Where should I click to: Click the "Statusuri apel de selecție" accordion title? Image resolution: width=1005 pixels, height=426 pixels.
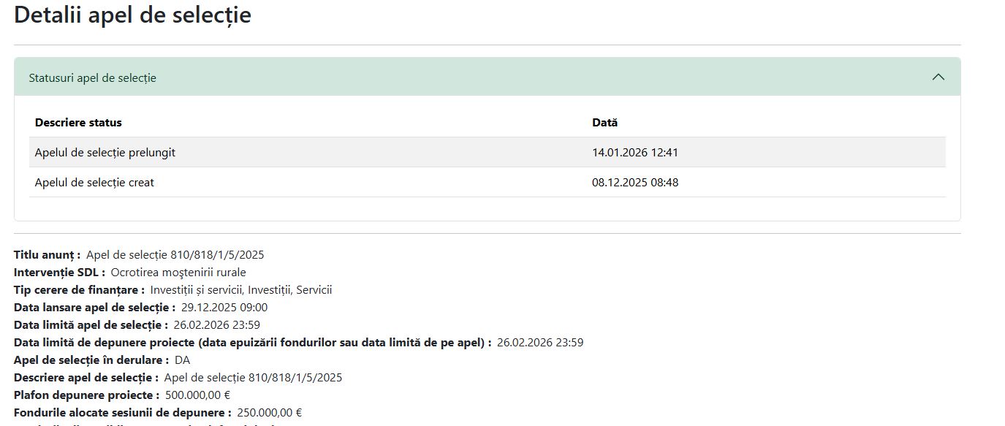tap(92, 77)
